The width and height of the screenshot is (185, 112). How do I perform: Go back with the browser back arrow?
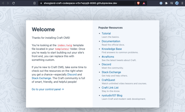click(x=3, y=3)
